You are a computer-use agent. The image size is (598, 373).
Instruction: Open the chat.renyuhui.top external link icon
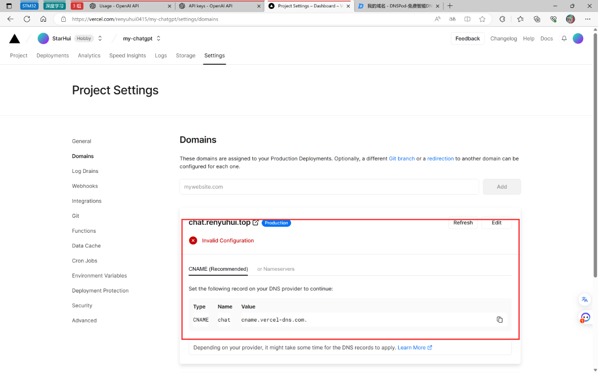256,223
